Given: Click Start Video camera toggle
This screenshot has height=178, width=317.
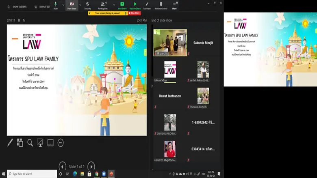Looking at the screenshot, I should click(x=72, y=5).
